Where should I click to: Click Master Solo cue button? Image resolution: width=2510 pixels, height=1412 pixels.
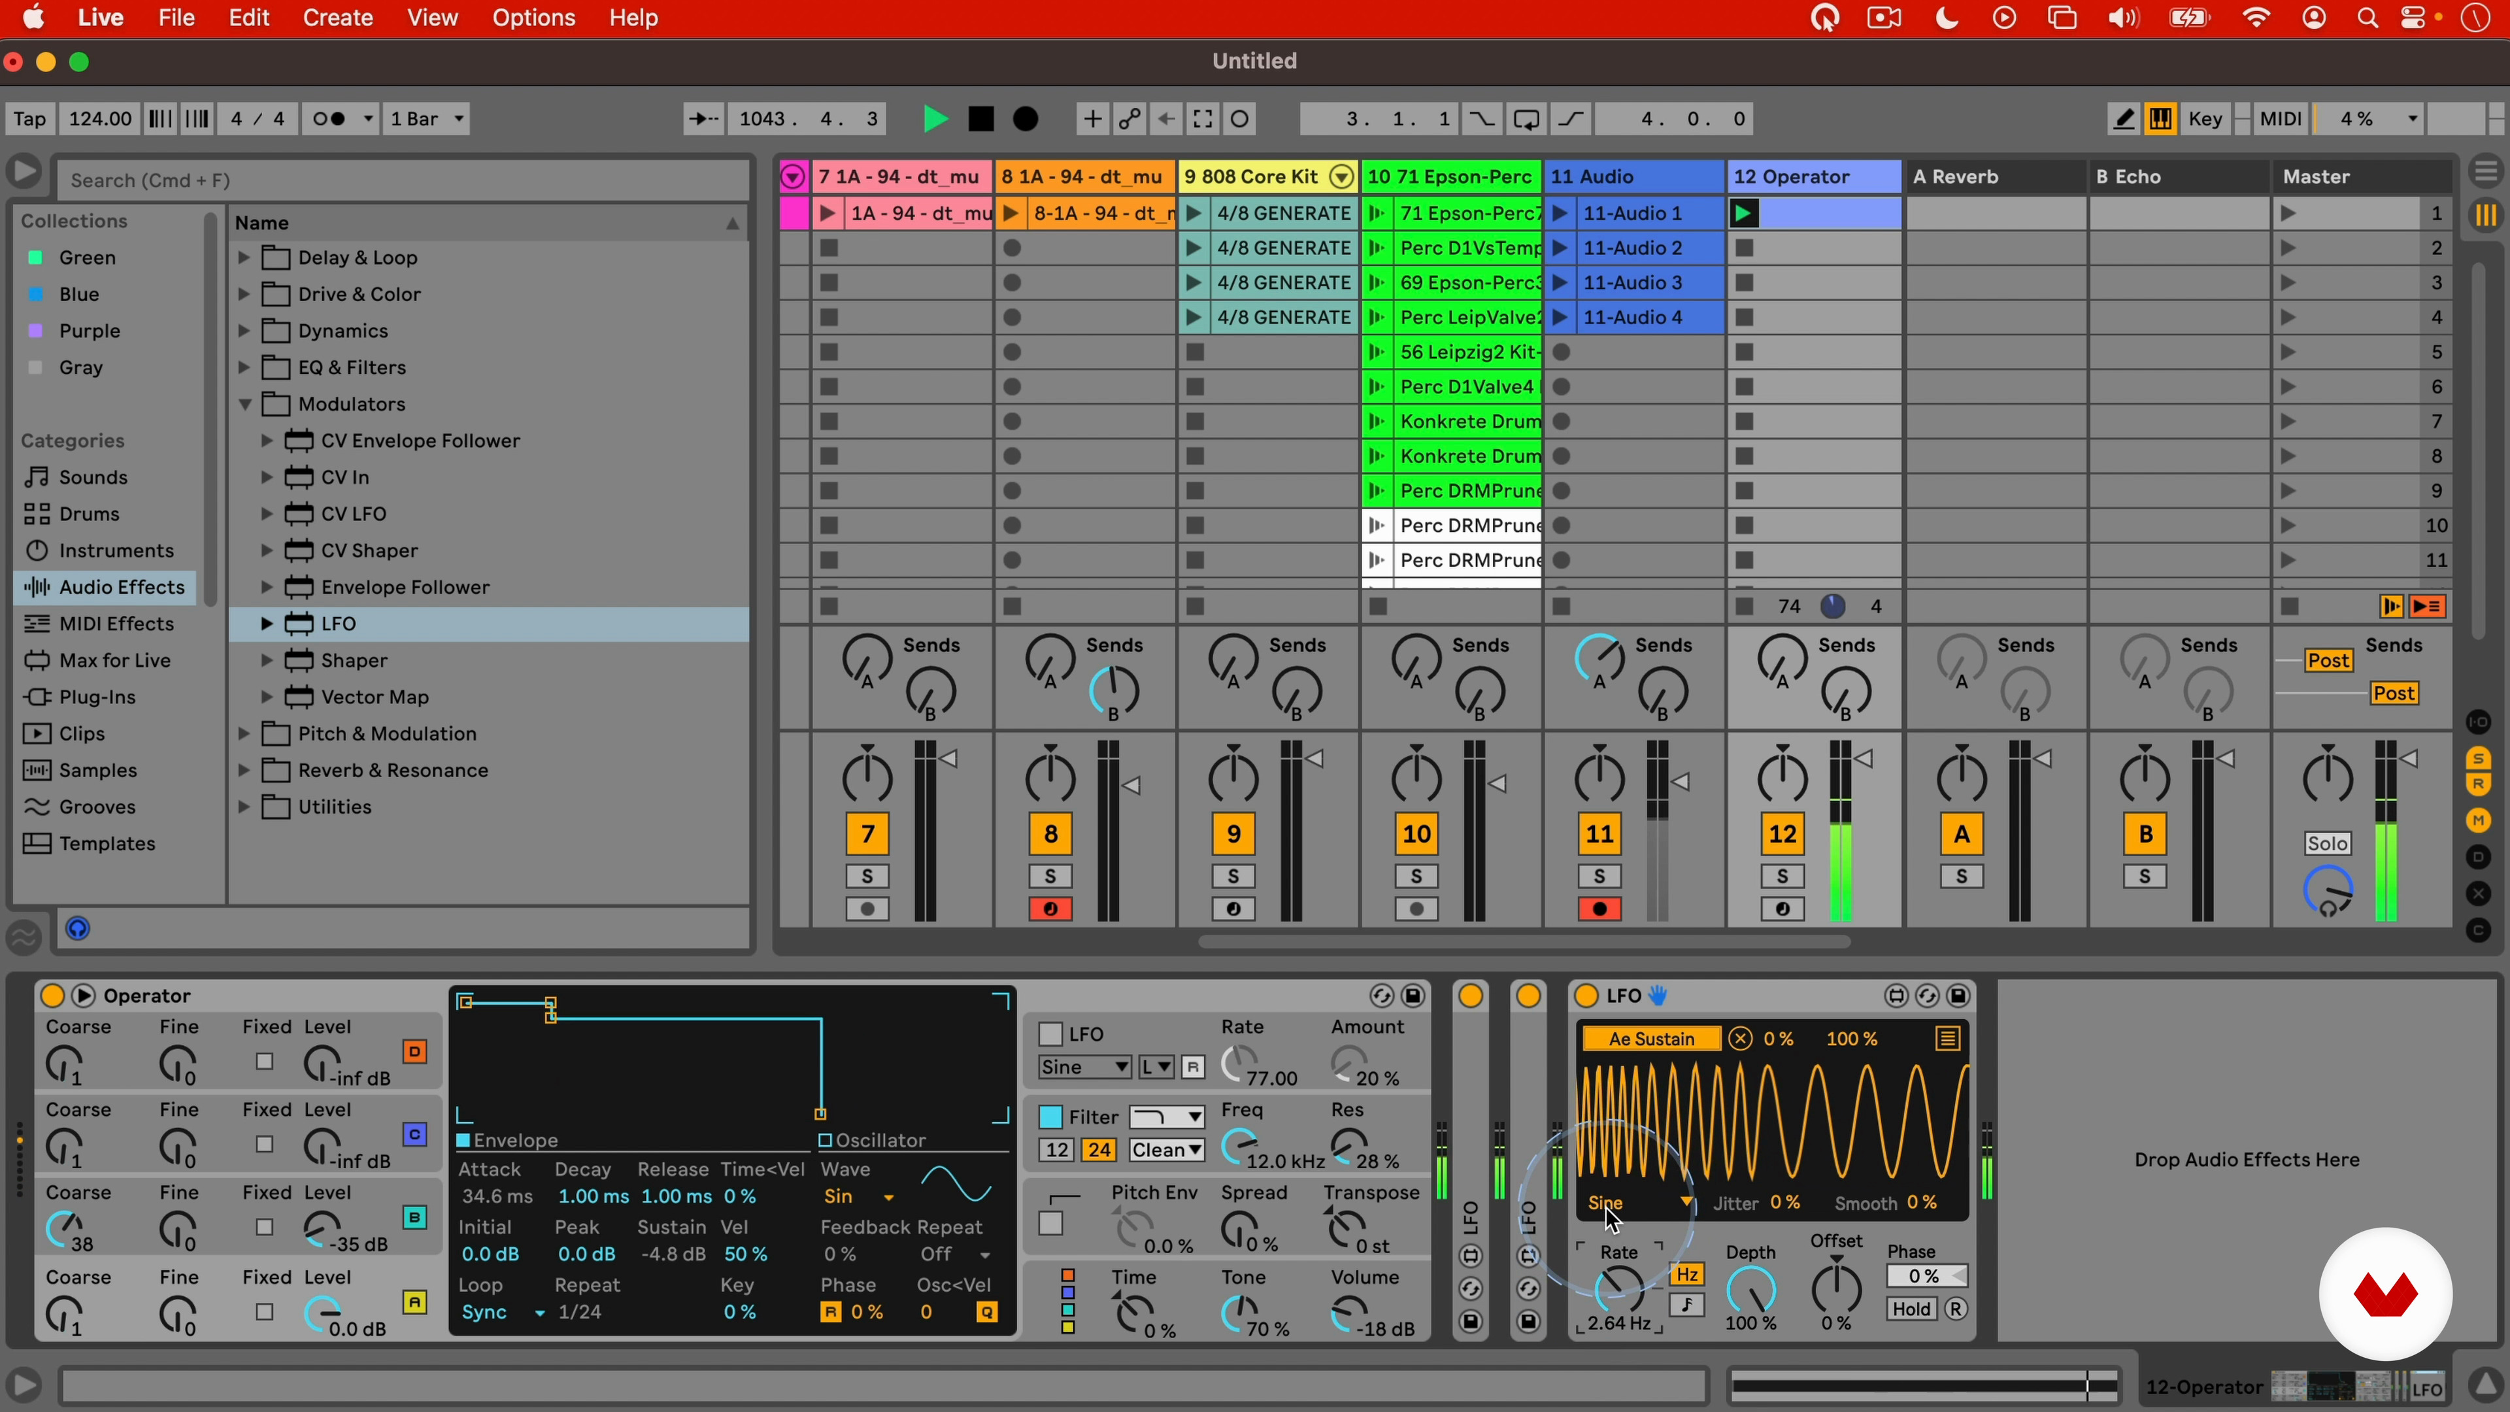[x=2328, y=844]
